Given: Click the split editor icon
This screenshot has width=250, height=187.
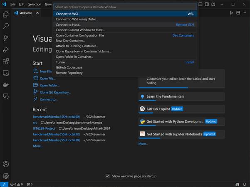Looking at the screenshot, I should click(238, 13).
